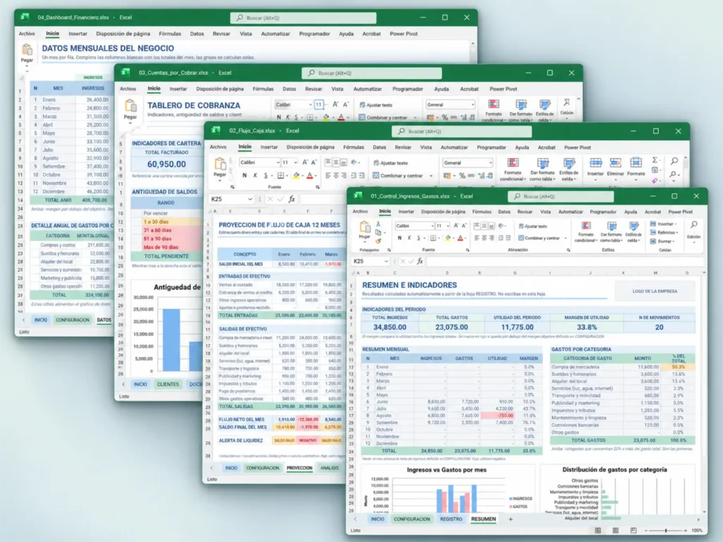Image resolution: width=723 pixels, height=542 pixels.
Task: Switch to CLIENTES sheet in 03_Cuentas_por_Cobrar window
Action: 168,384
